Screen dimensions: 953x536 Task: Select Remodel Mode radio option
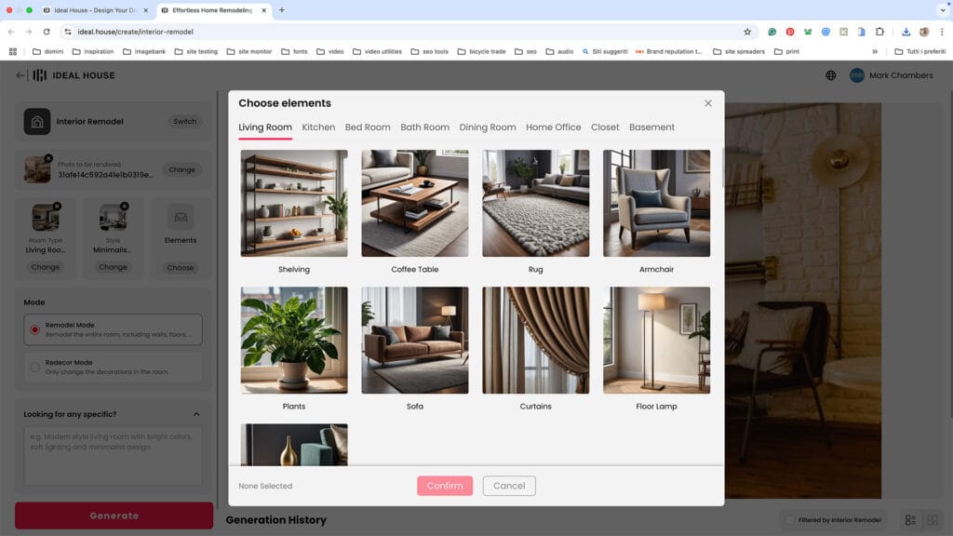(35, 329)
